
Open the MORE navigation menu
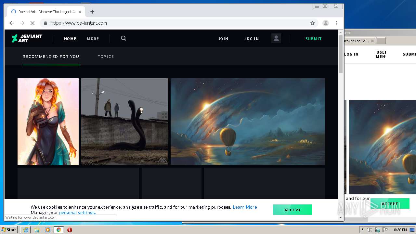pyautogui.click(x=93, y=39)
